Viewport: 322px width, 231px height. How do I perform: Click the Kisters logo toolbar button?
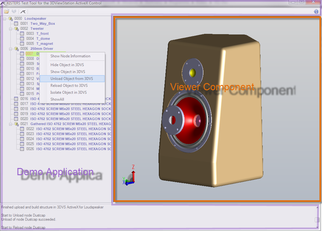(x=23, y=12)
